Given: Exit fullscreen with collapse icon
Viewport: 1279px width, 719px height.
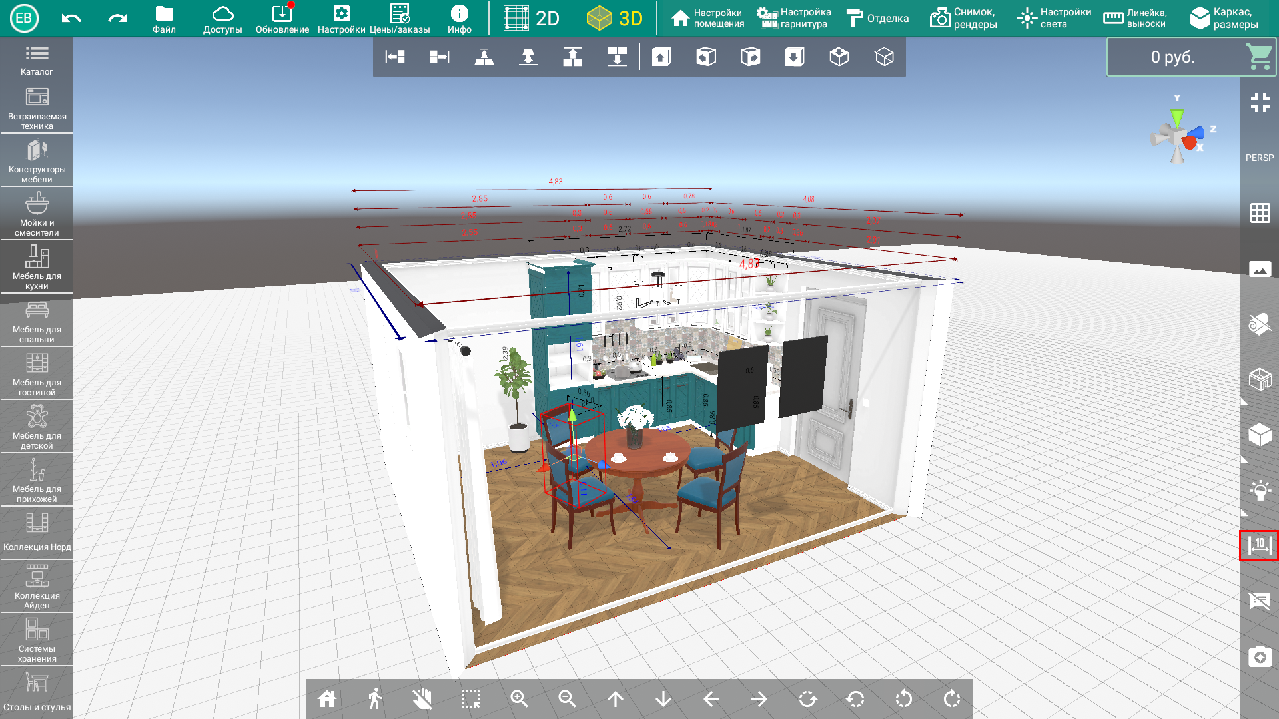Looking at the screenshot, I should tap(1260, 103).
